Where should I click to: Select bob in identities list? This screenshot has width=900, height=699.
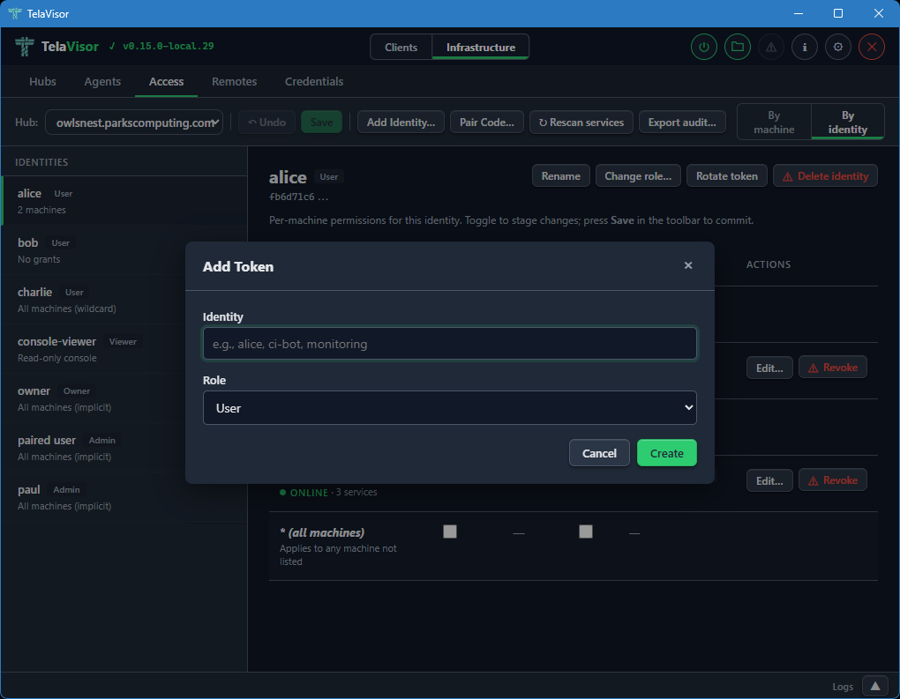tap(124, 250)
